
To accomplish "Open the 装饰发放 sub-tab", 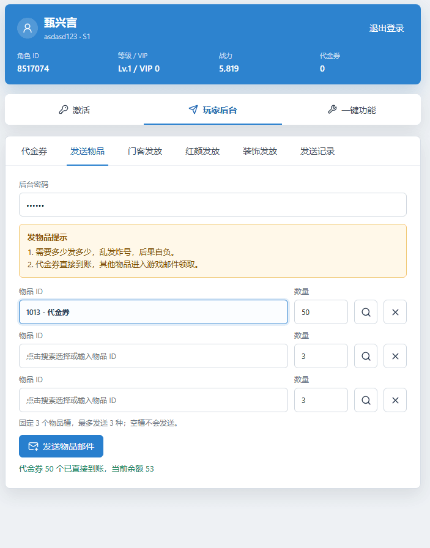I will click(x=260, y=151).
